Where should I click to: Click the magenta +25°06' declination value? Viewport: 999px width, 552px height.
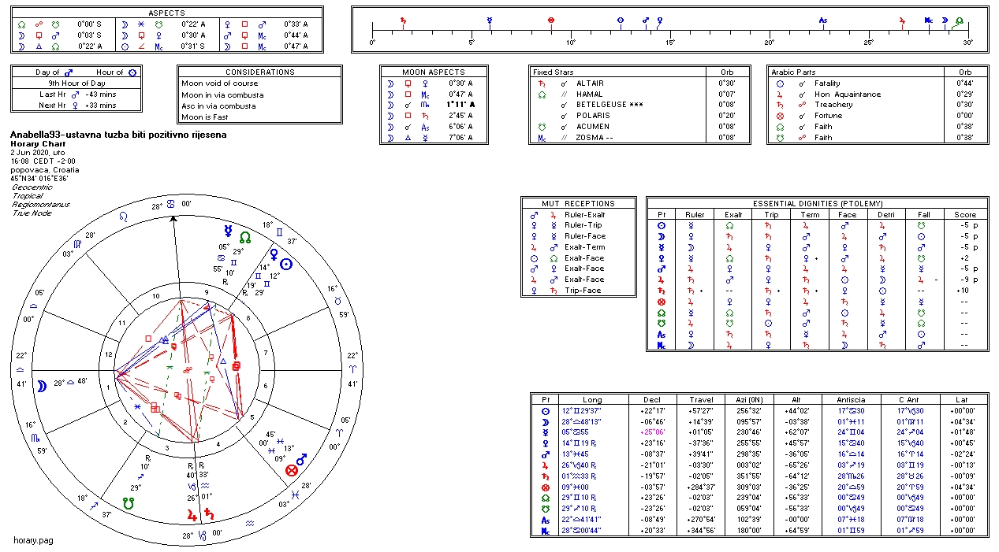pyautogui.click(x=652, y=432)
